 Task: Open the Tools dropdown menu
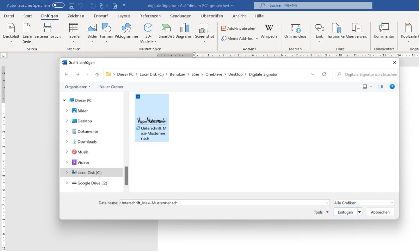pos(320,212)
